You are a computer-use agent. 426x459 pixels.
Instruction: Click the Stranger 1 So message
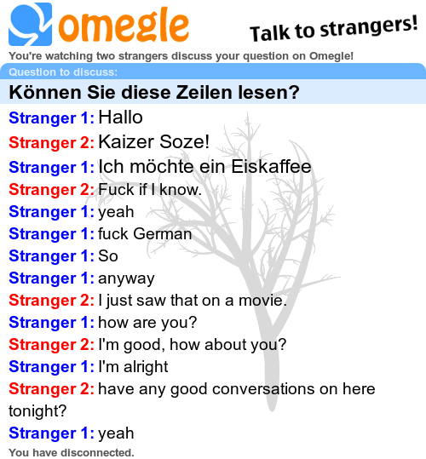64,256
